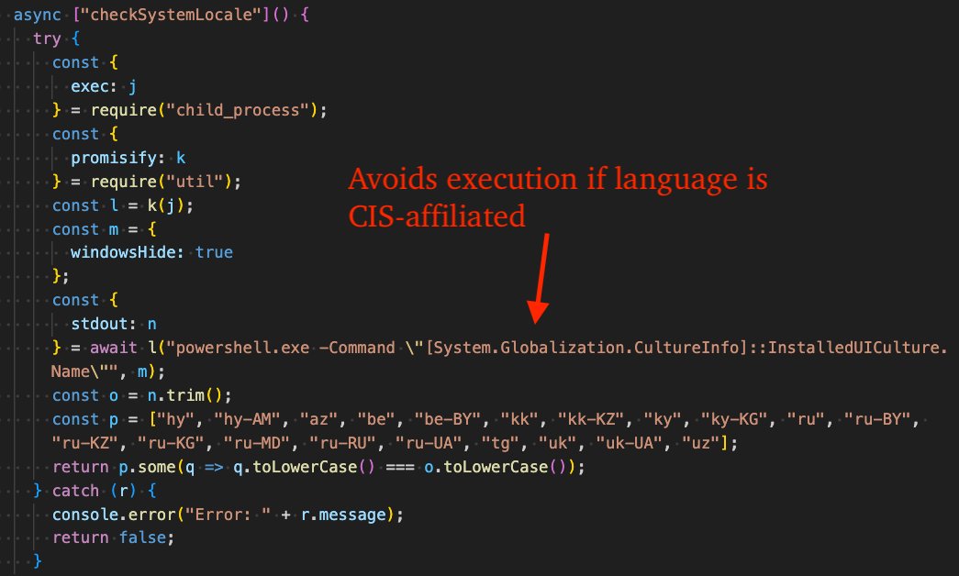The height and width of the screenshot is (576, 959).
Task: Click the "child_process" string
Action: tap(239, 110)
